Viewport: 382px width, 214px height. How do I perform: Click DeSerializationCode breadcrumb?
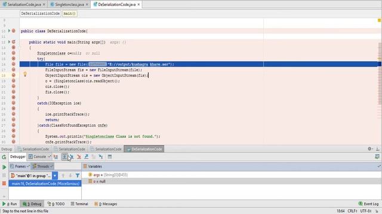pyautogui.click(x=40, y=13)
